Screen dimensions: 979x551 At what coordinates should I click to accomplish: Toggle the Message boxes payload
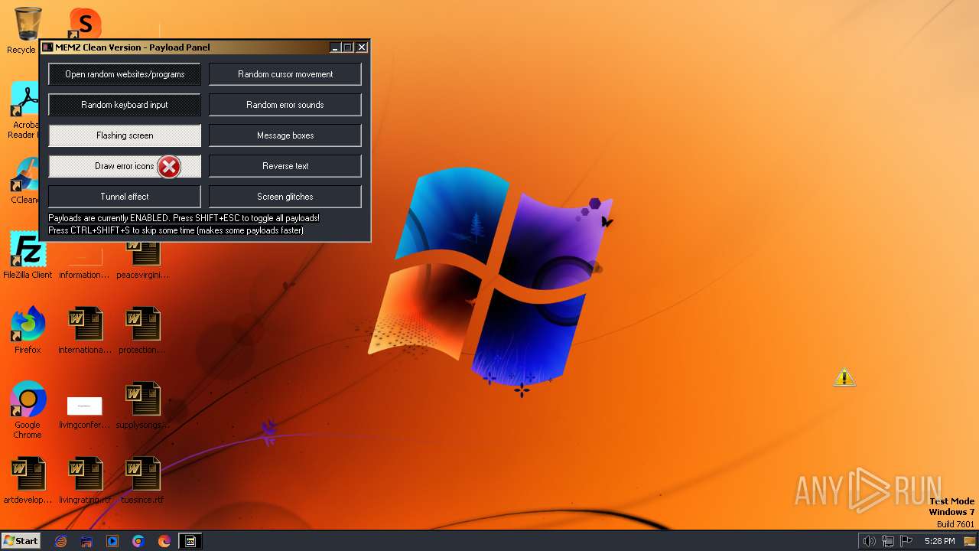(x=285, y=135)
